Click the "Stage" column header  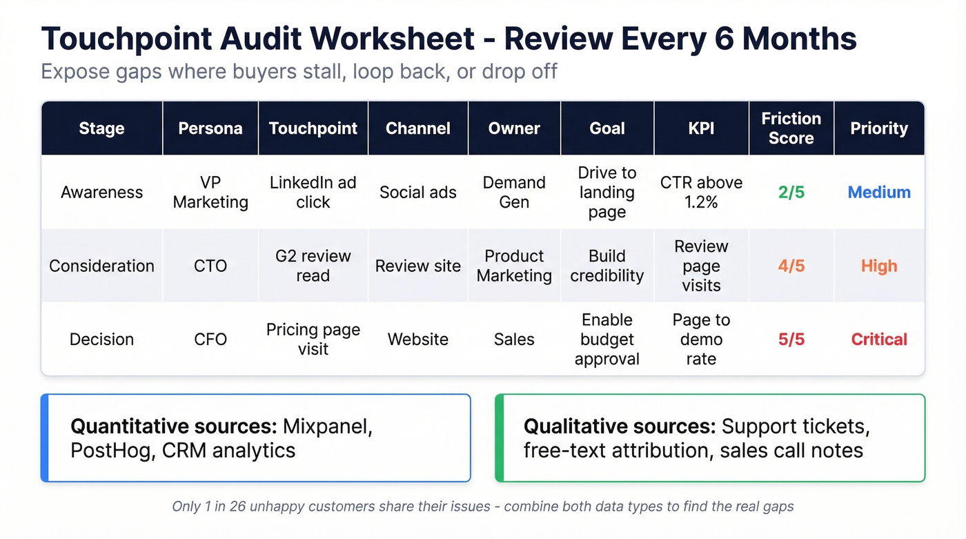[101, 128]
